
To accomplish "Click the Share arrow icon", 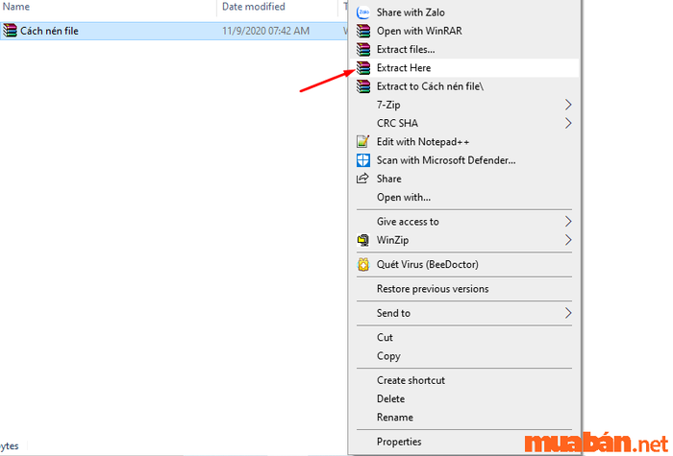I will [363, 179].
